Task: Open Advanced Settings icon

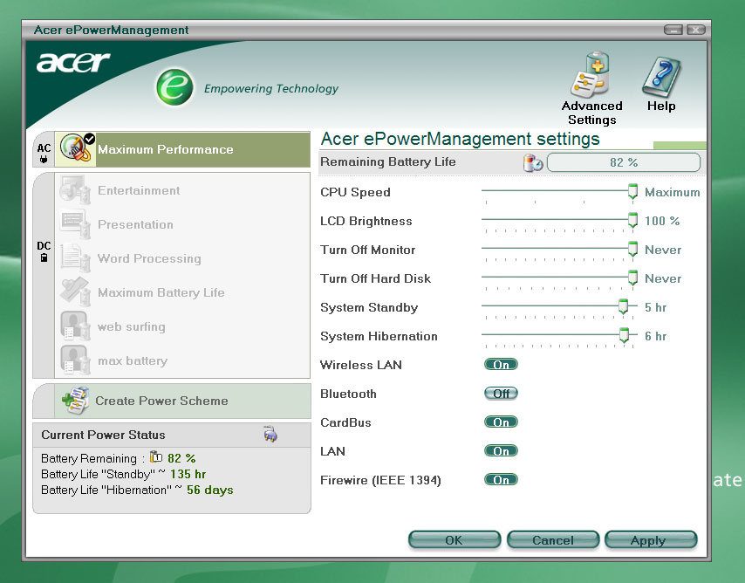Action: (591, 74)
